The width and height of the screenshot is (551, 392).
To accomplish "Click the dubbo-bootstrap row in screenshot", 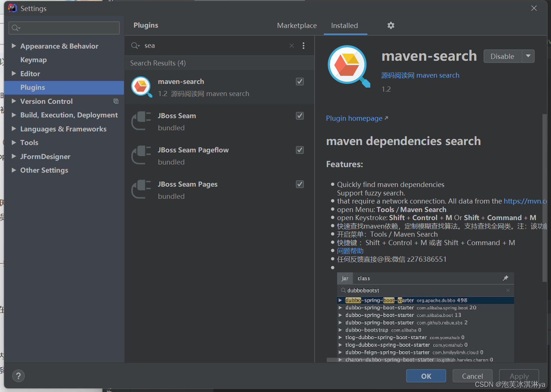I will (x=425, y=330).
